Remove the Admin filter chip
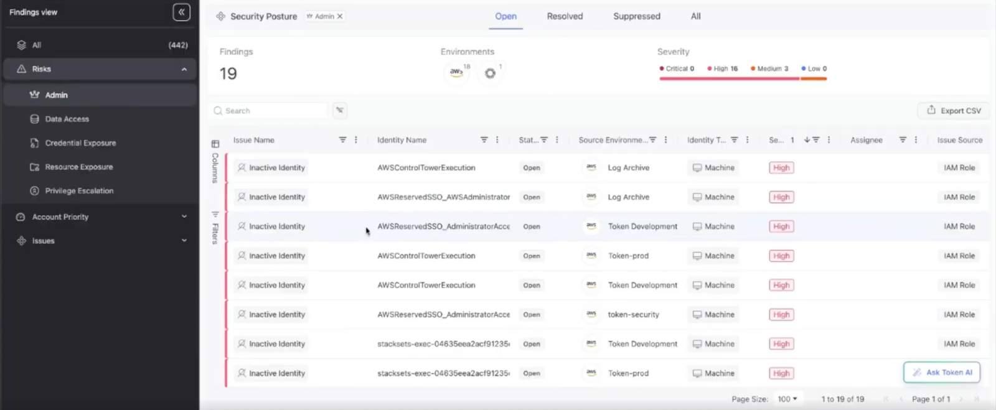 point(340,16)
